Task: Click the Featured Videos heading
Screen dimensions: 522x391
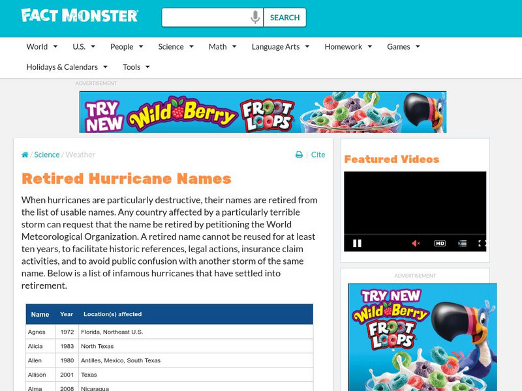Action: pyautogui.click(x=392, y=159)
